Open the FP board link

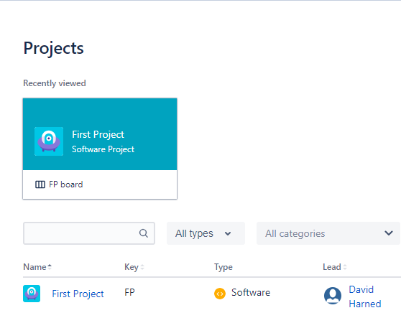point(65,184)
